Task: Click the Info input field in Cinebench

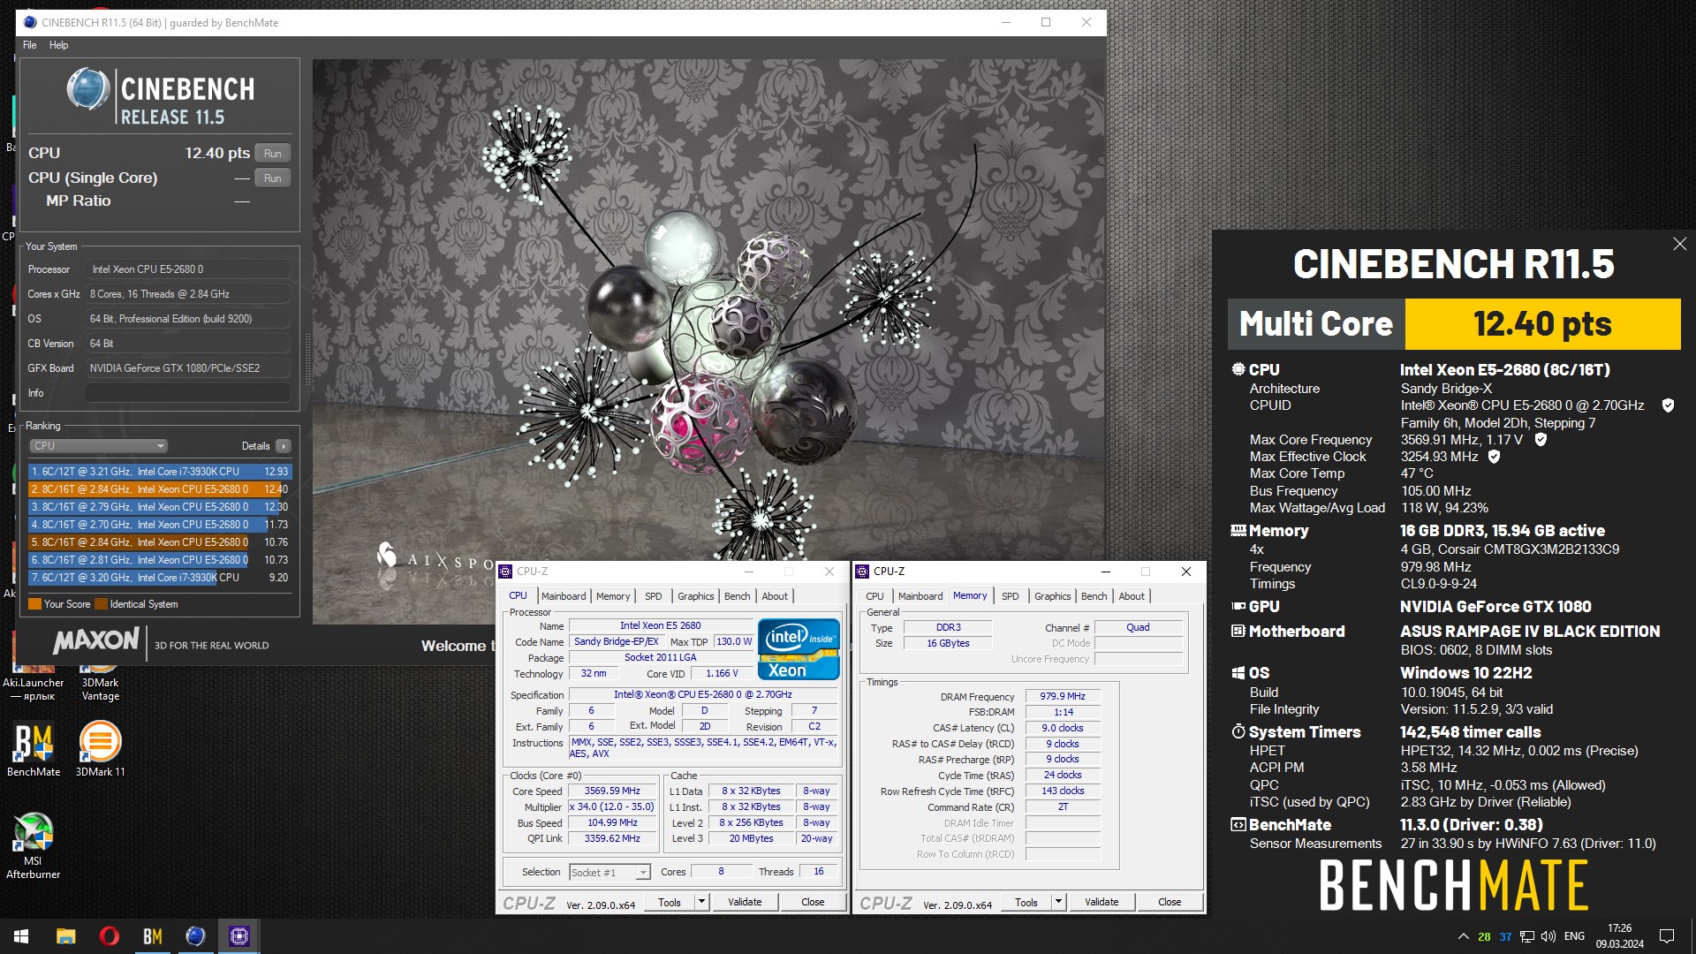Action: (x=188, y=393)
